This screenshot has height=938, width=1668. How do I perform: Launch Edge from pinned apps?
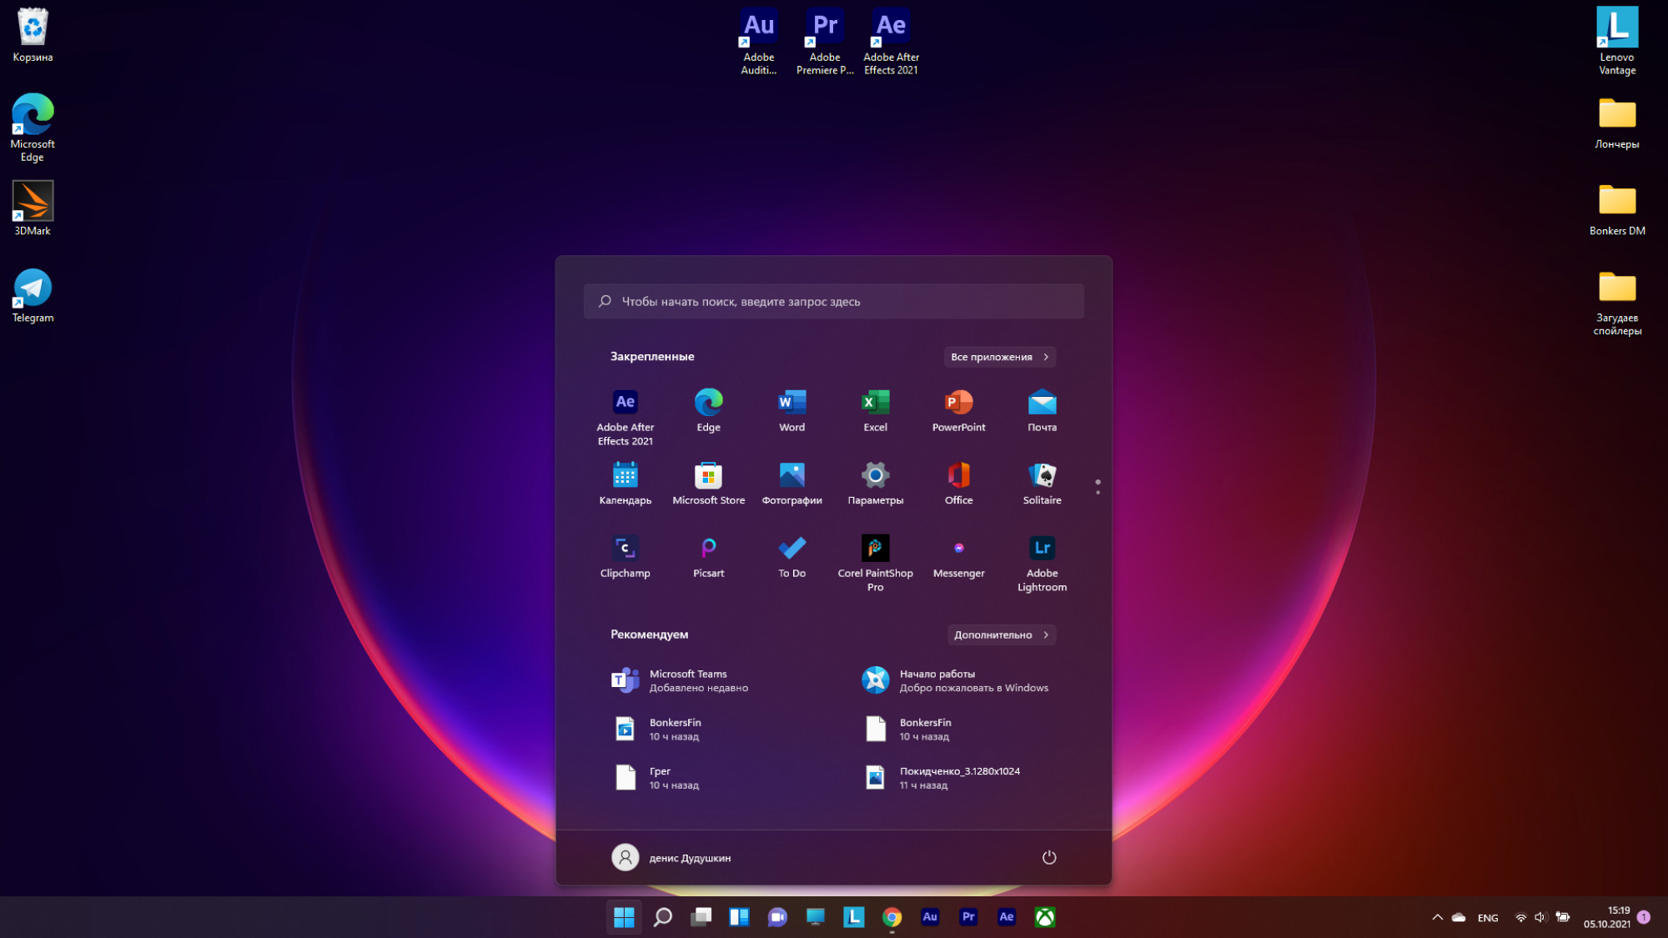pyautogui.click(x=708, y=410)
